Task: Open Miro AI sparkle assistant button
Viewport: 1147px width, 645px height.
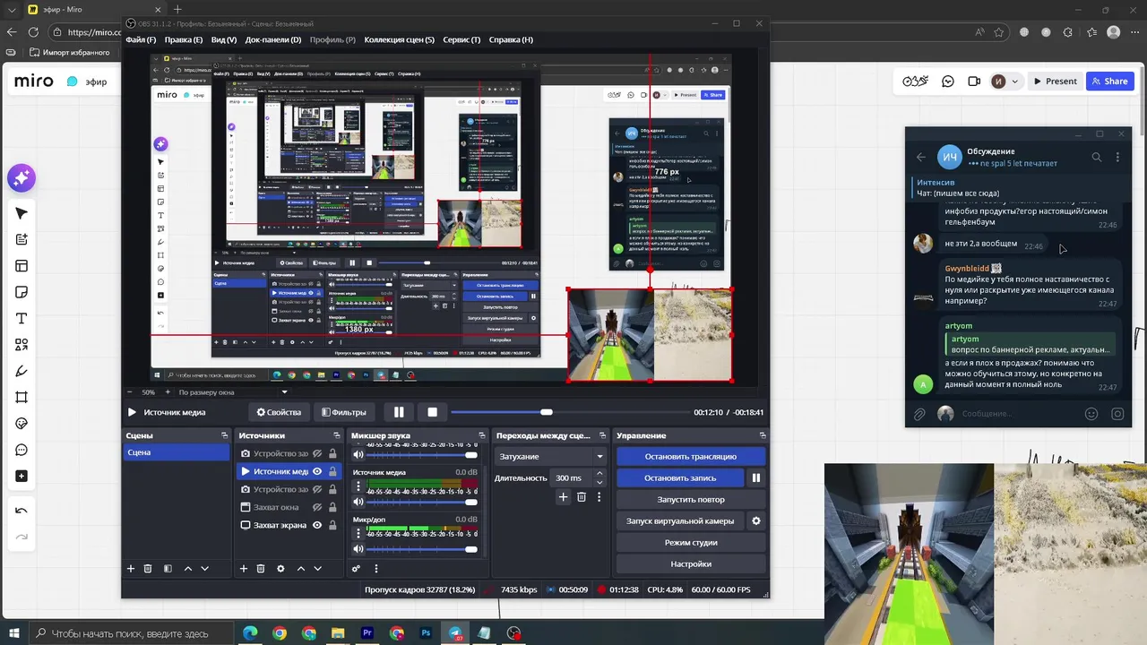Action: (22, 178)
